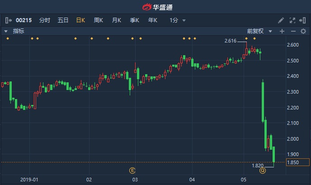311x185 pixels.
Task: Click the 华盛通 logo at top
Action: (157, 7)
